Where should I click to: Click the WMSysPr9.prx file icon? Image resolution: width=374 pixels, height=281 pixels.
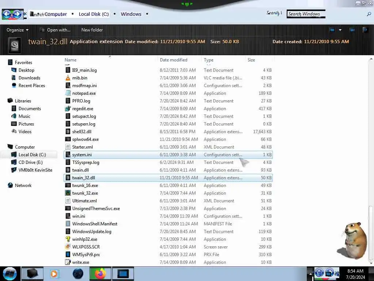point(68,255)
